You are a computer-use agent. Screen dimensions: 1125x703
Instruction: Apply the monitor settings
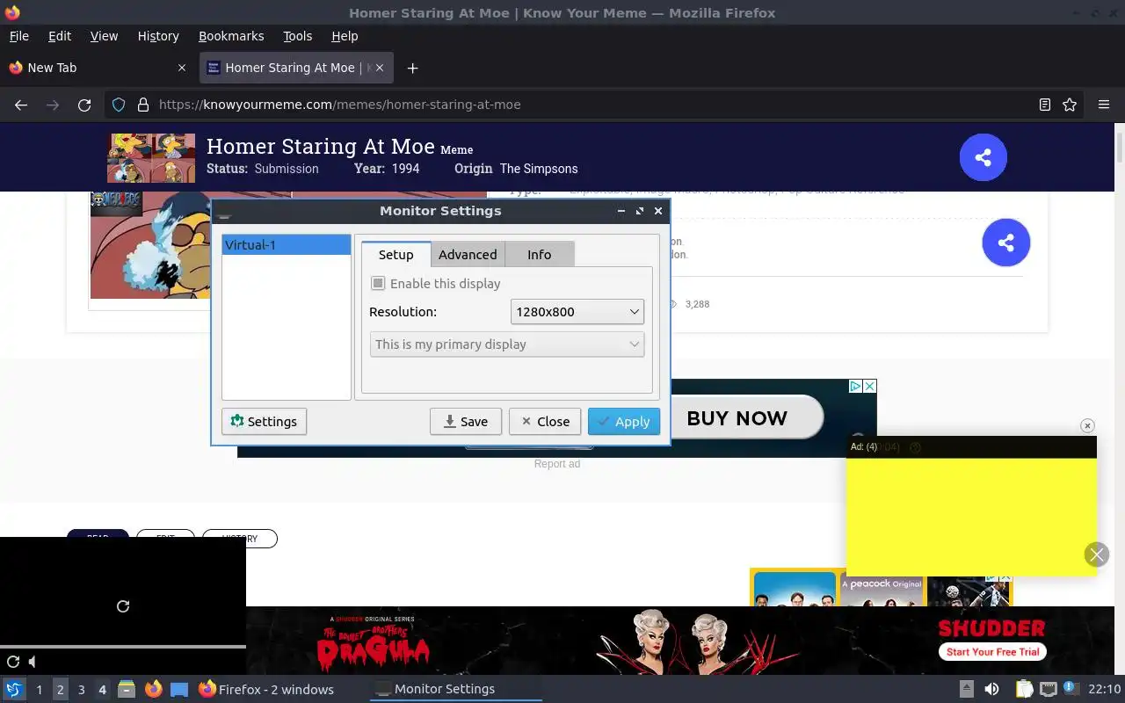tap(624, 422)
